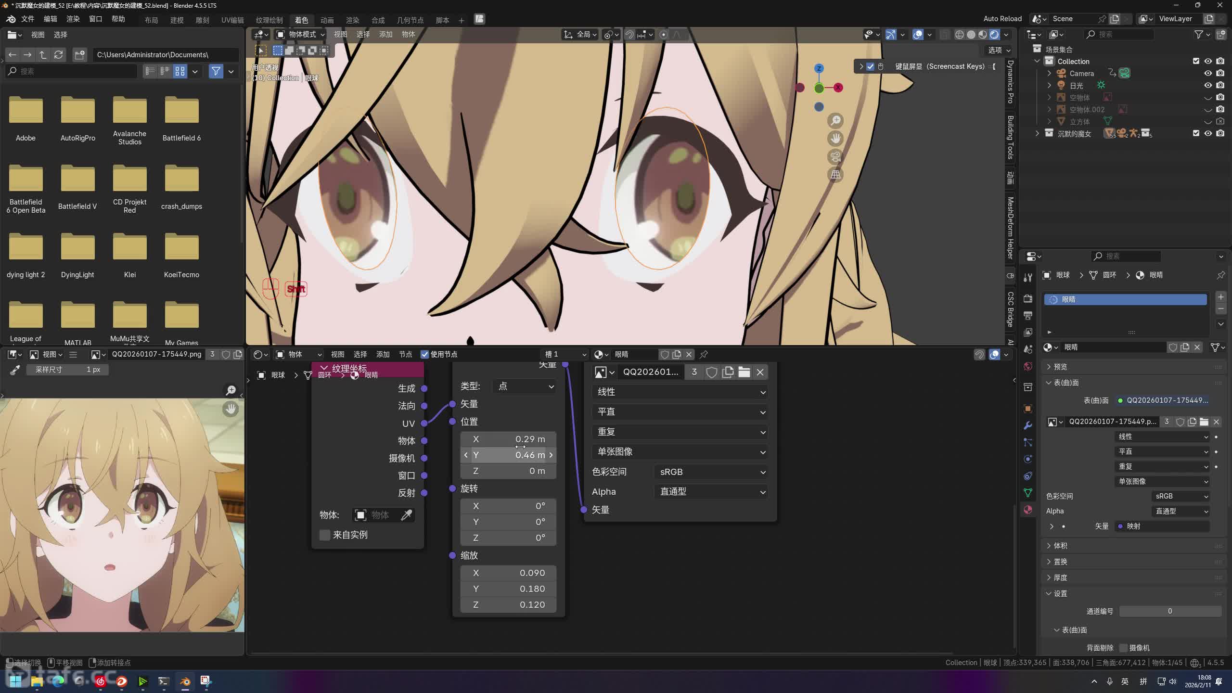Switch to the UV编辑 workspace tab
The image size is (1232, 693).
click(232, 20)
